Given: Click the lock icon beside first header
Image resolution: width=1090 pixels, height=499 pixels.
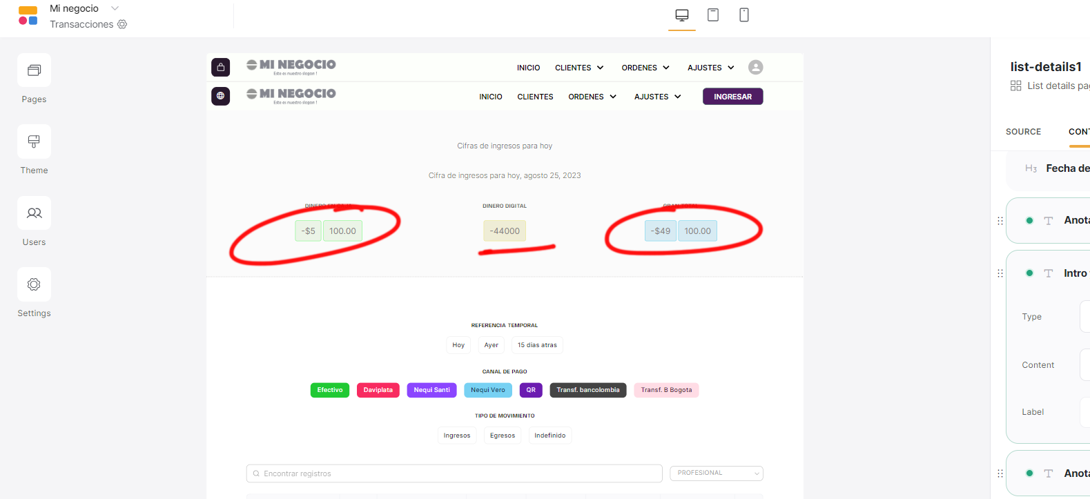Looking at the screenshot, I should [x=221, y=67].
